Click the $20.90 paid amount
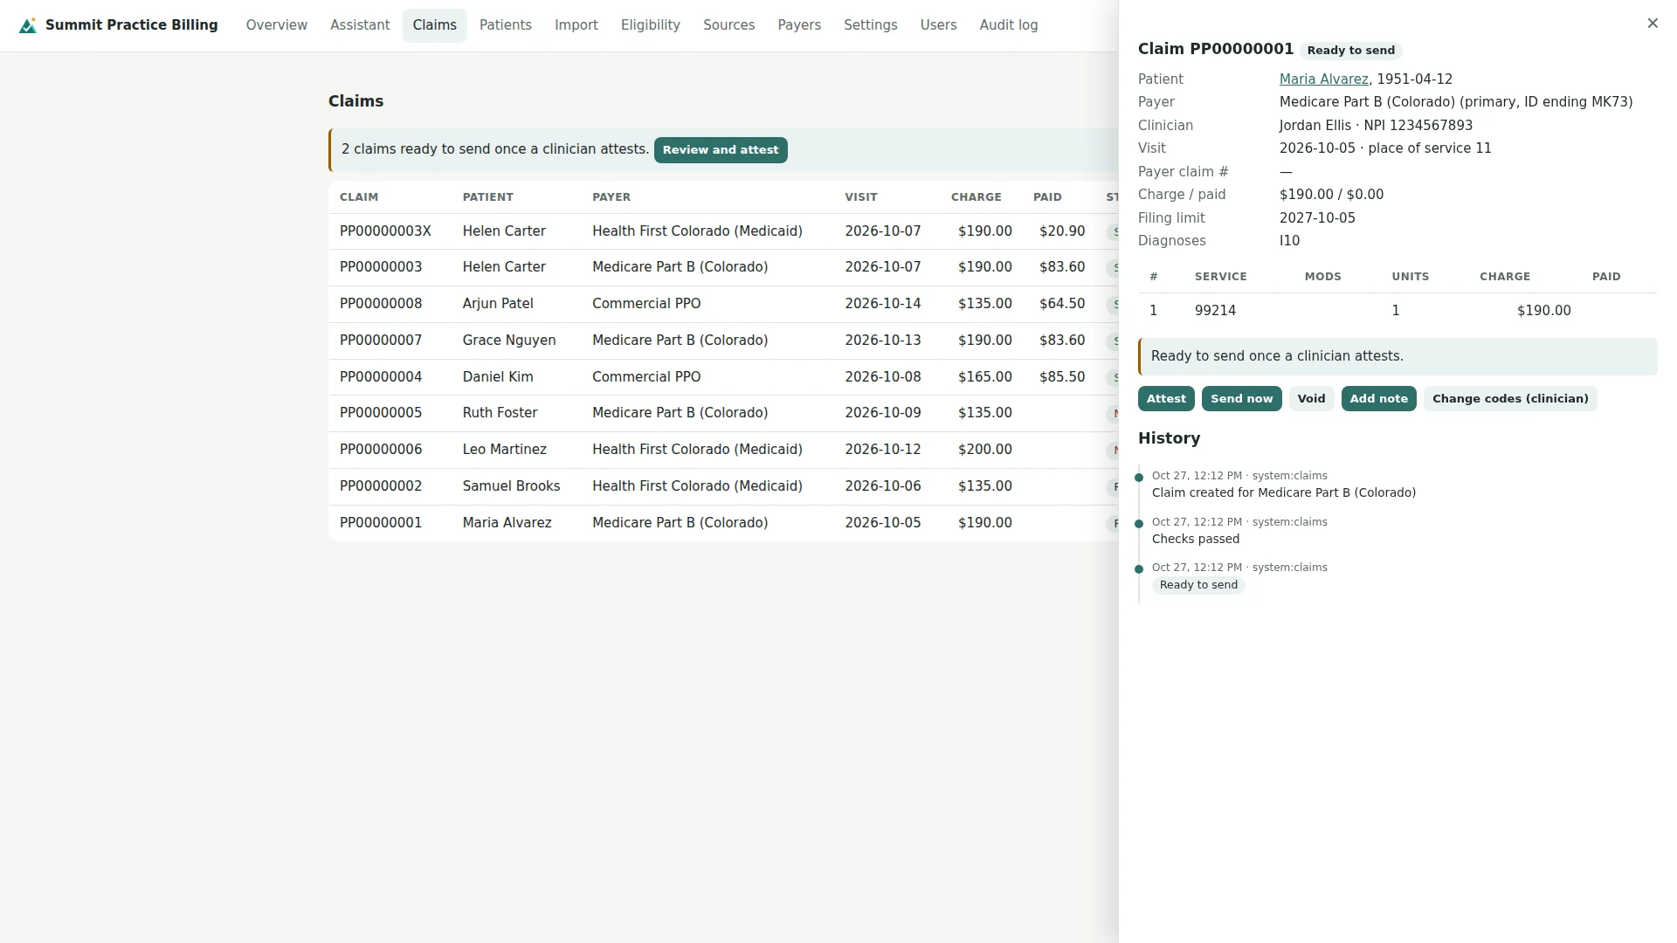This screenshot has width=1677, height=943. pos(1061,231)
